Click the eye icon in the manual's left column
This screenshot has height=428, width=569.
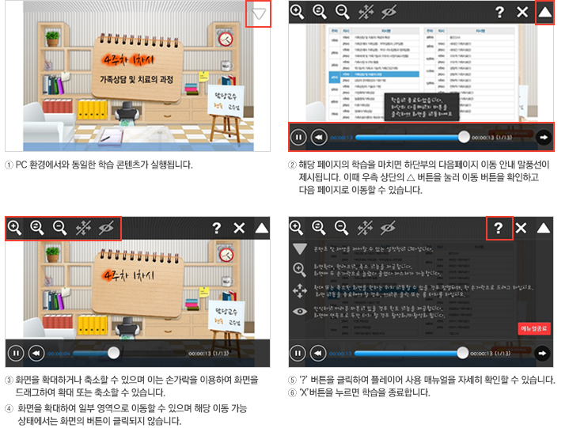coord(300,312)
